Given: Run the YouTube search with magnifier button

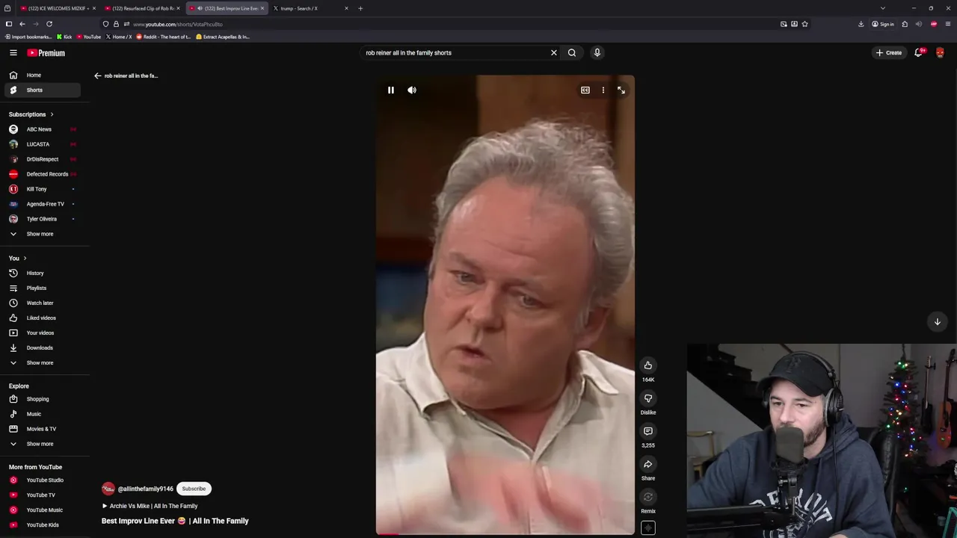Looking at the screenshot, I should [x=572, y=52].
